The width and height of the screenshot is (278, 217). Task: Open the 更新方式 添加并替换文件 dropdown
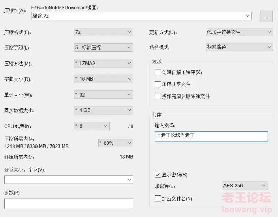[x=239, y=32]
